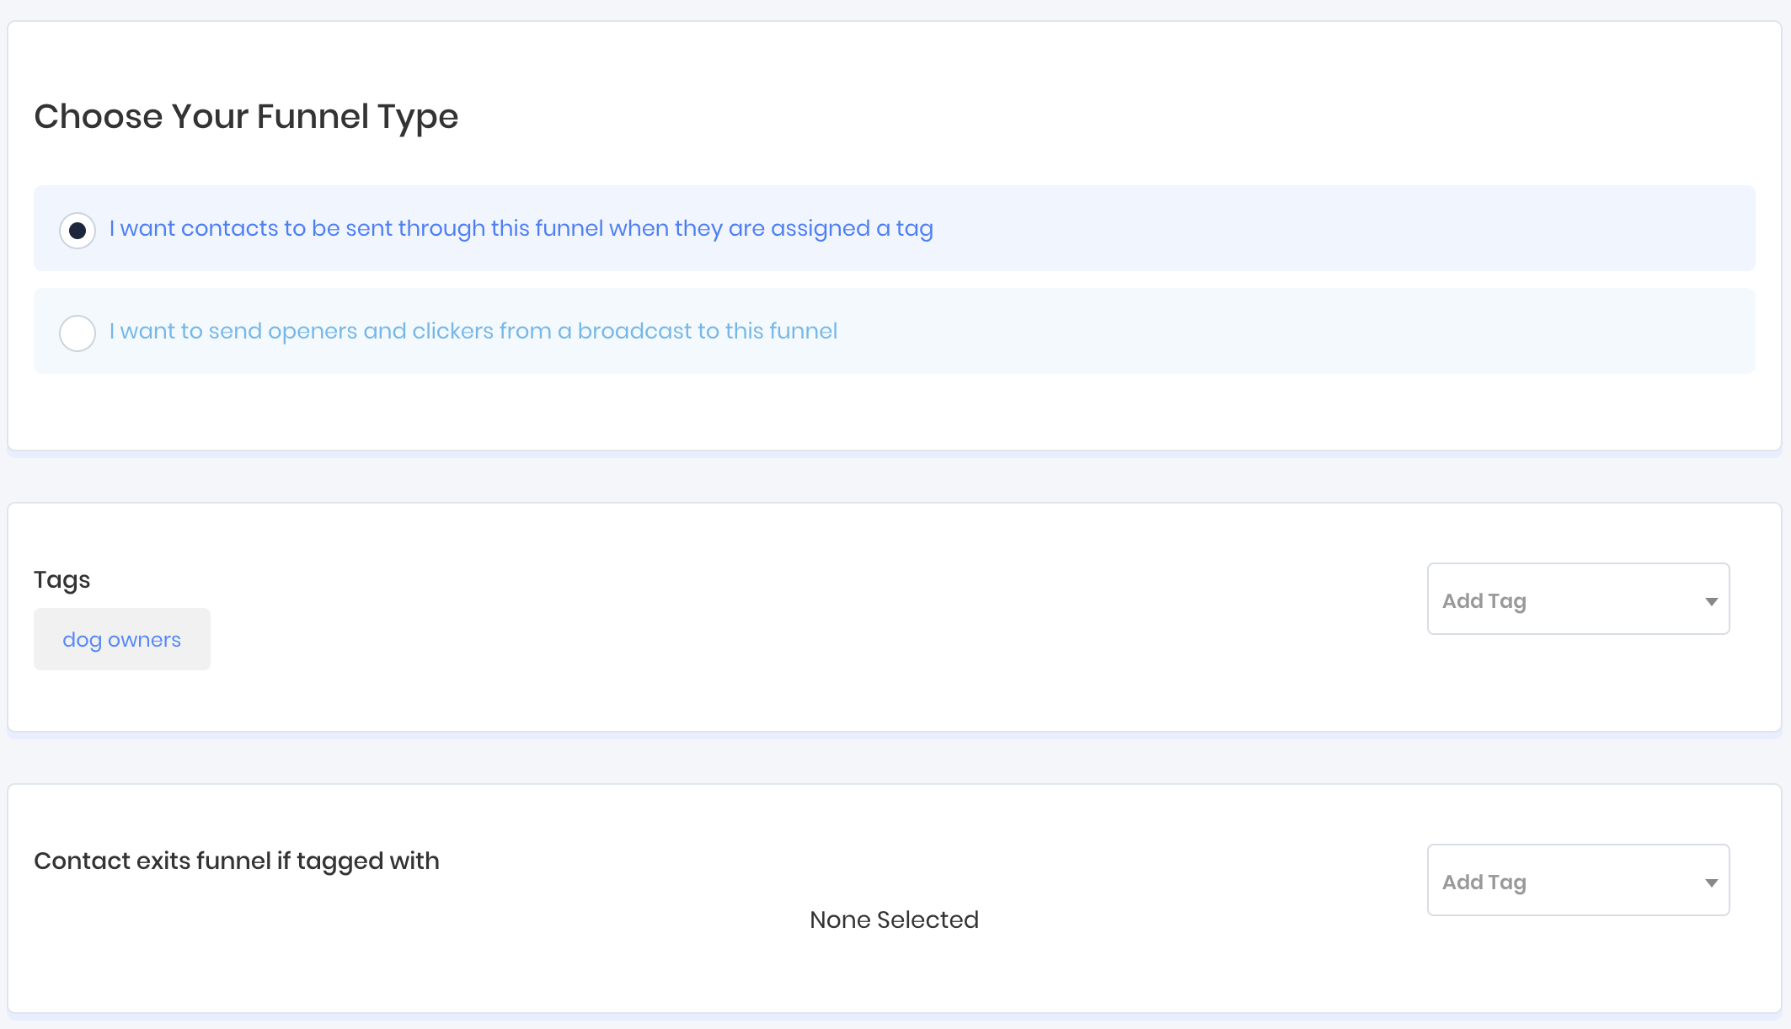Click the 'Tags' section heading

(61, 579)
